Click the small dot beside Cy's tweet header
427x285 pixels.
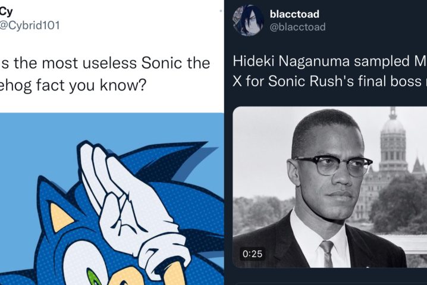pyautogui.click(x=221, y=11)
